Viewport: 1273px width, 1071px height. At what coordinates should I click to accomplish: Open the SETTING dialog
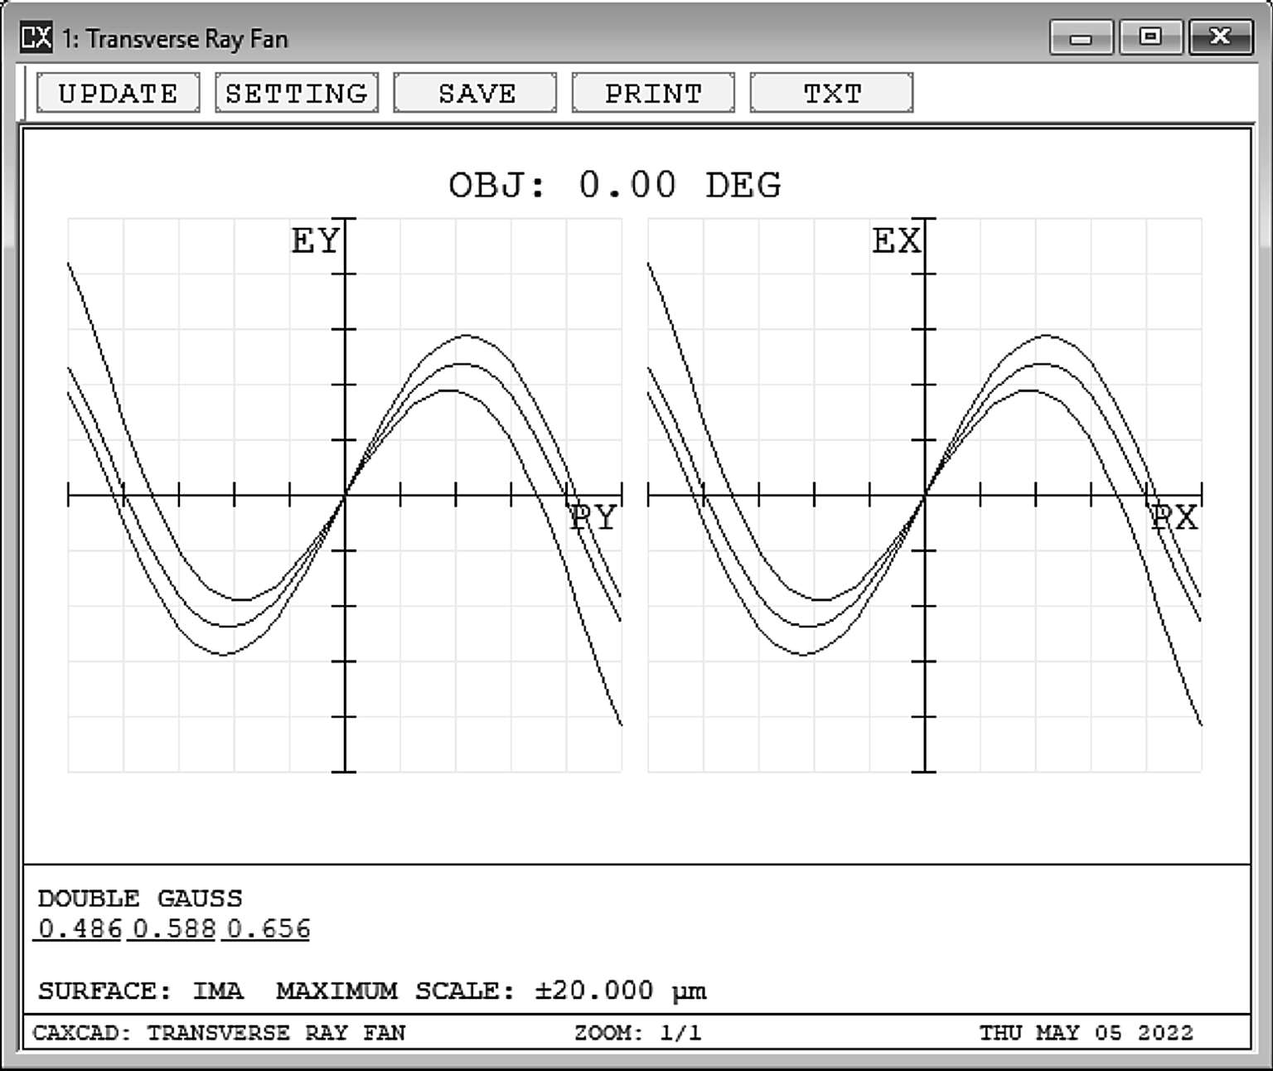pos(297,93)
